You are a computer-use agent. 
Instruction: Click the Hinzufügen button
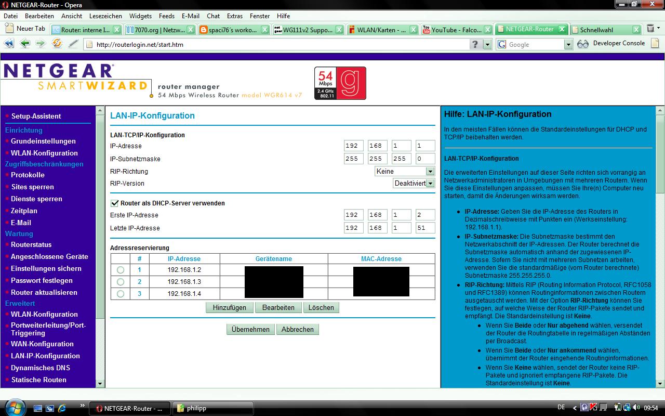click(x=230, y=307)
